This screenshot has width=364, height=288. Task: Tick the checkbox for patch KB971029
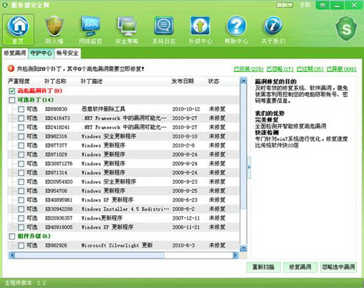[x=21, y=155]
